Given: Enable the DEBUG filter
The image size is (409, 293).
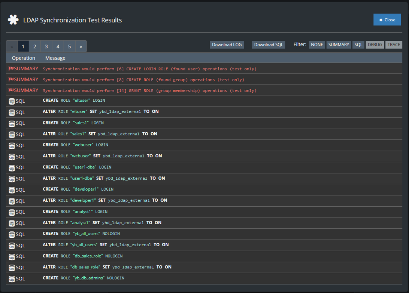Looking at the screenshot, I should click(x=375, y=45).
